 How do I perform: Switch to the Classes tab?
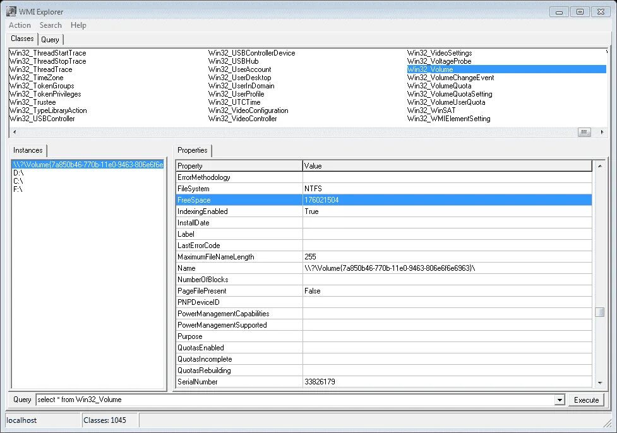pyautogui.click(x=22, y=39)
